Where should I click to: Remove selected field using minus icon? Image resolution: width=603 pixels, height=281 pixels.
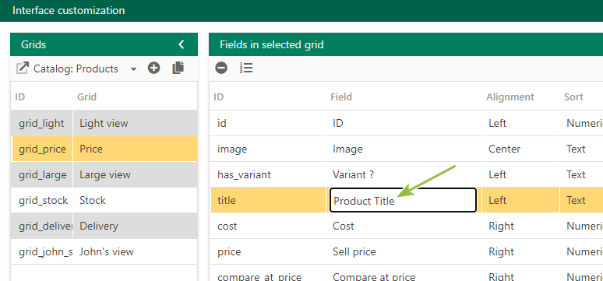coord(221,68)
